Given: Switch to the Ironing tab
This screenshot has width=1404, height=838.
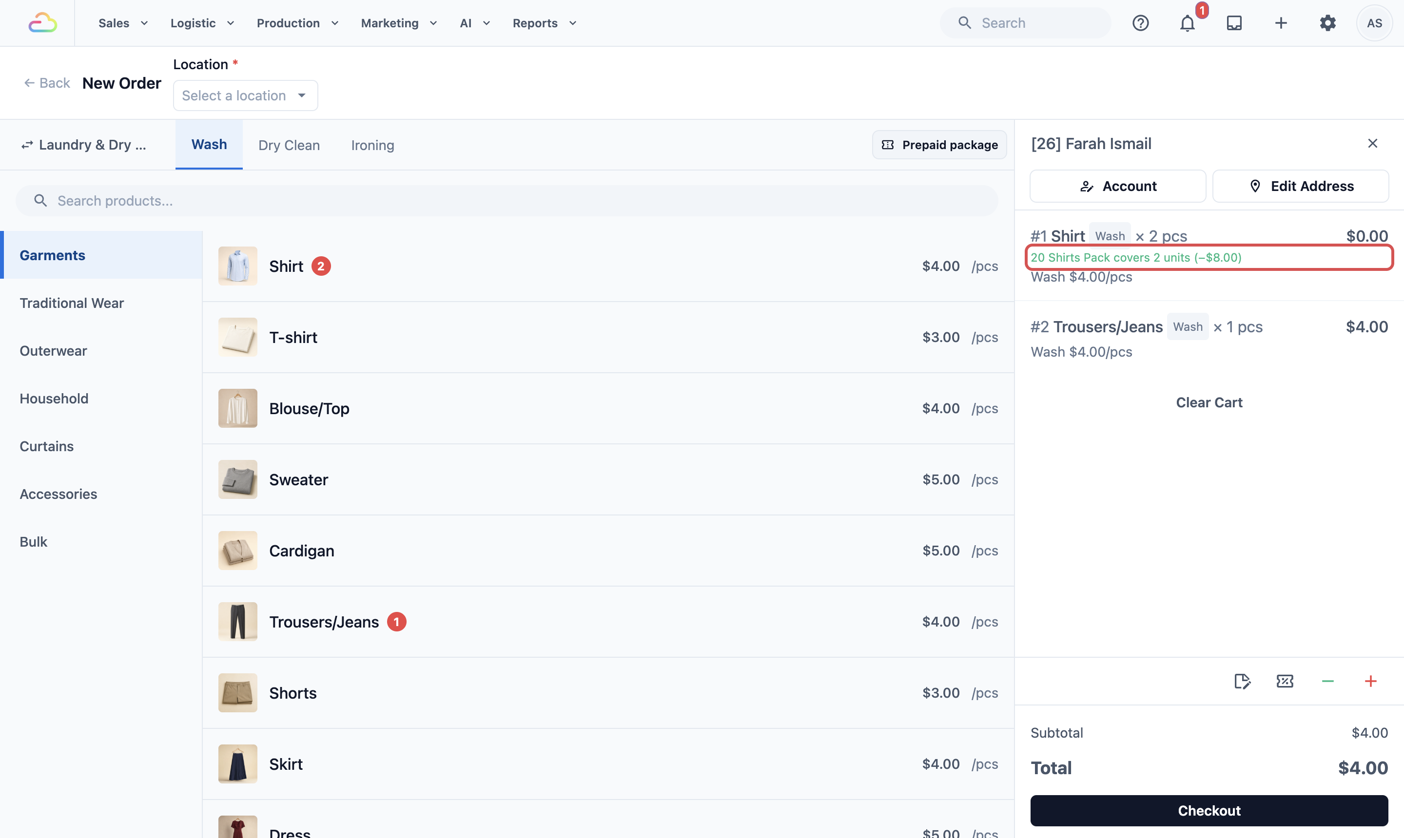Looking at the screenshot, I should click(372, 145).
